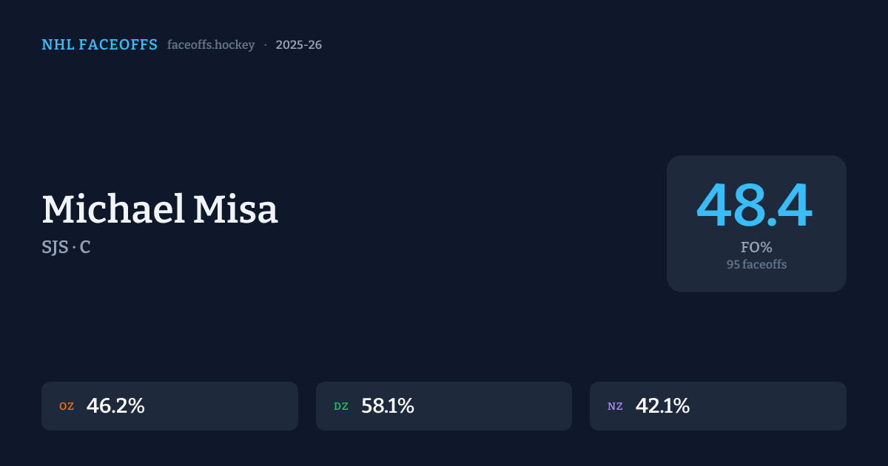This screenshot has height=466, width=888.
Task: Click the first name Michael
Action: coord(112,210)
